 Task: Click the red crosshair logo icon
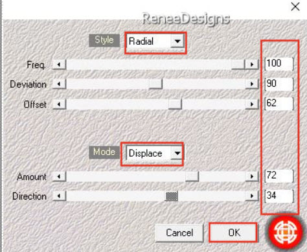coord(285,232)
